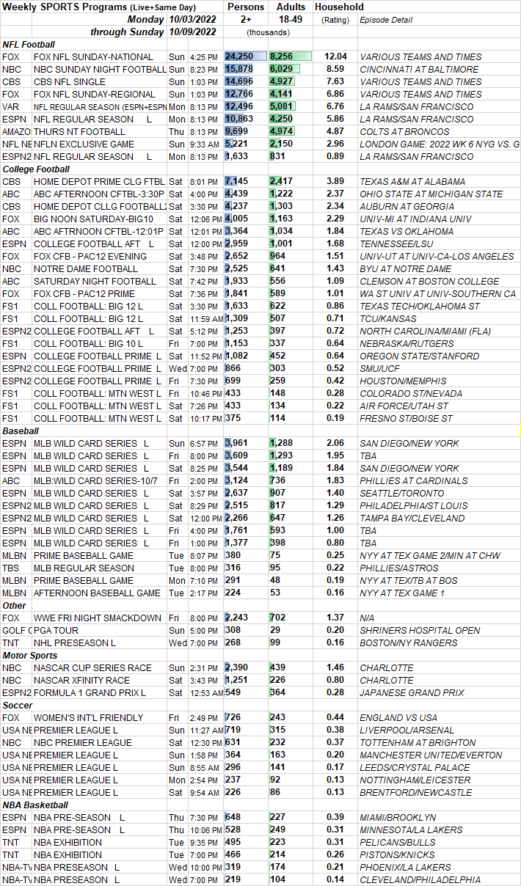
Task: Click 'TAMPA BAY/CLEVELAND' episode detail
Action: tap(407, 518)
